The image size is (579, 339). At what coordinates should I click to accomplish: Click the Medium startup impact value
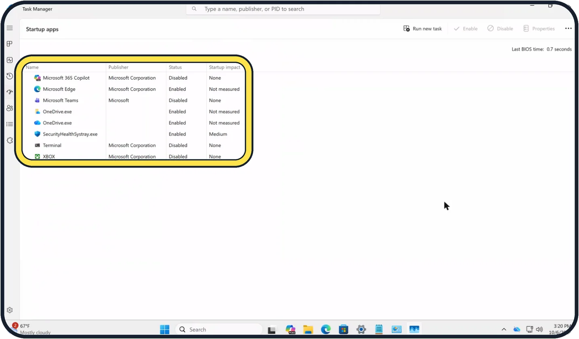[x=218, y=134]
